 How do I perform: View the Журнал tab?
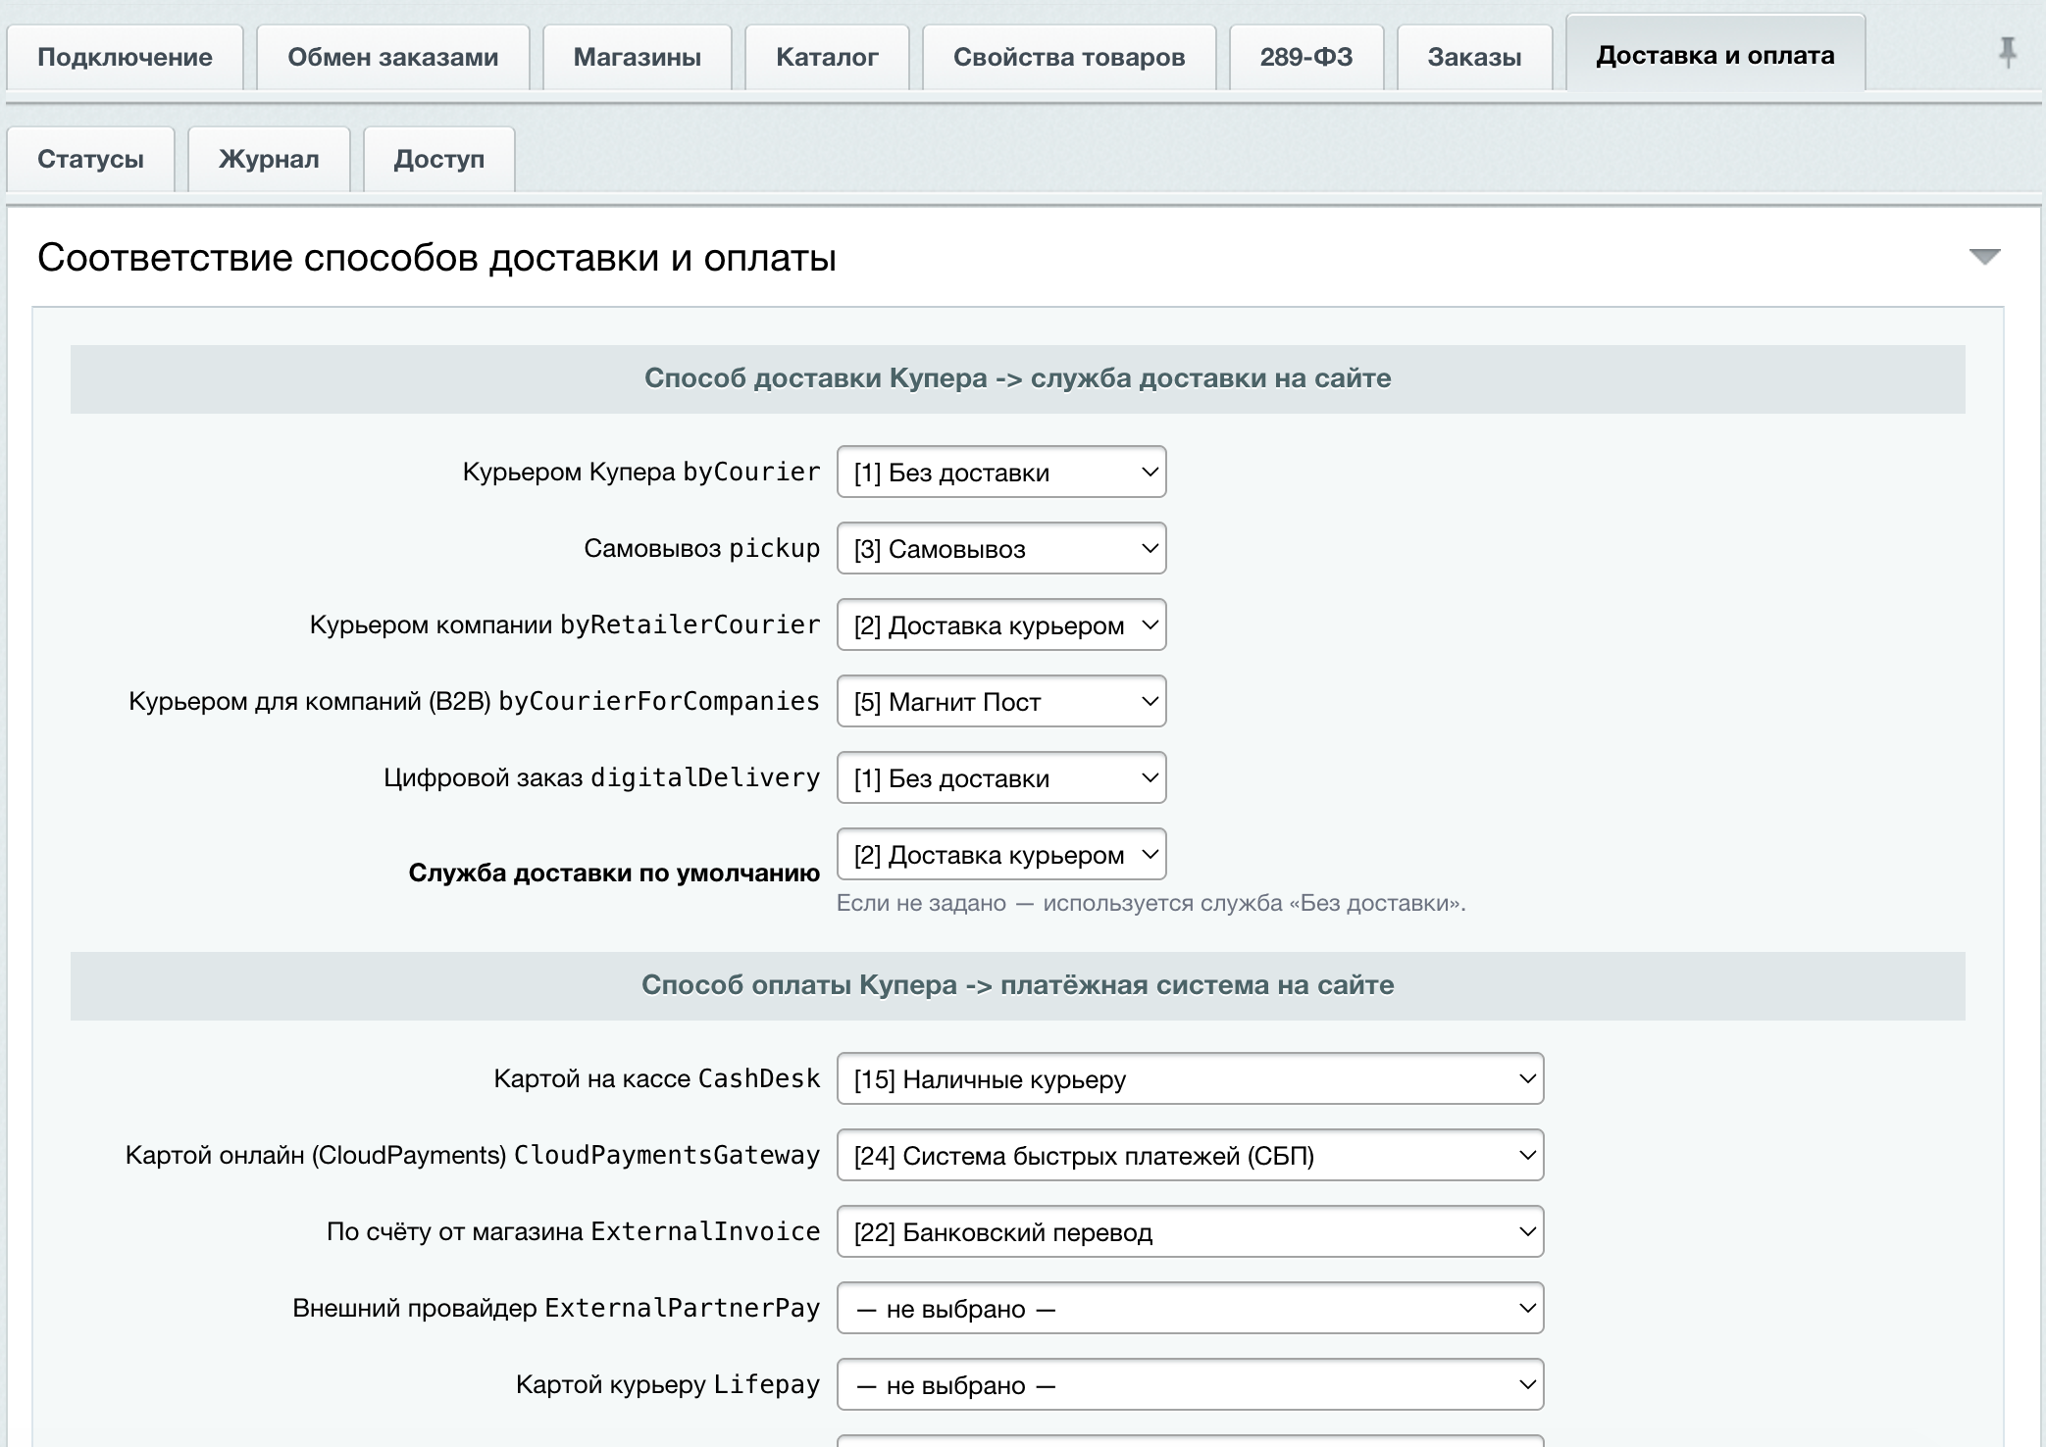pos(269,159)
